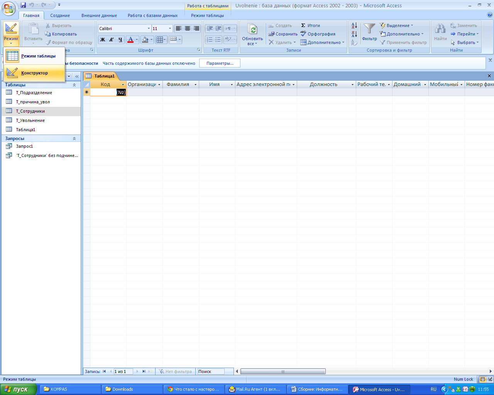Open the Работа с базами данных tab
Viewport: 494px width, 395px height.
point(153,15)
